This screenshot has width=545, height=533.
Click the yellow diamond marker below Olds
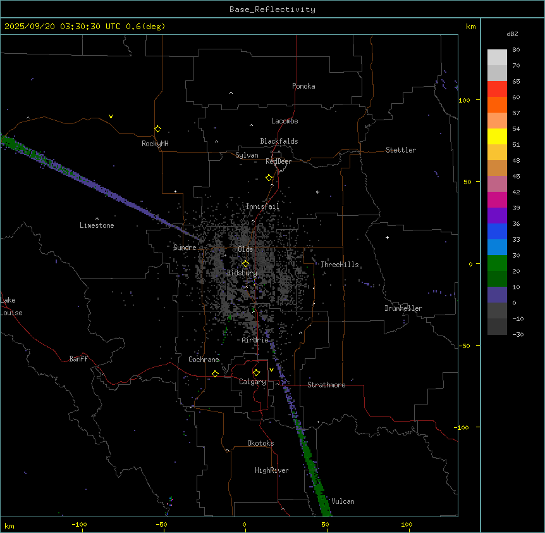pos(246,264)
